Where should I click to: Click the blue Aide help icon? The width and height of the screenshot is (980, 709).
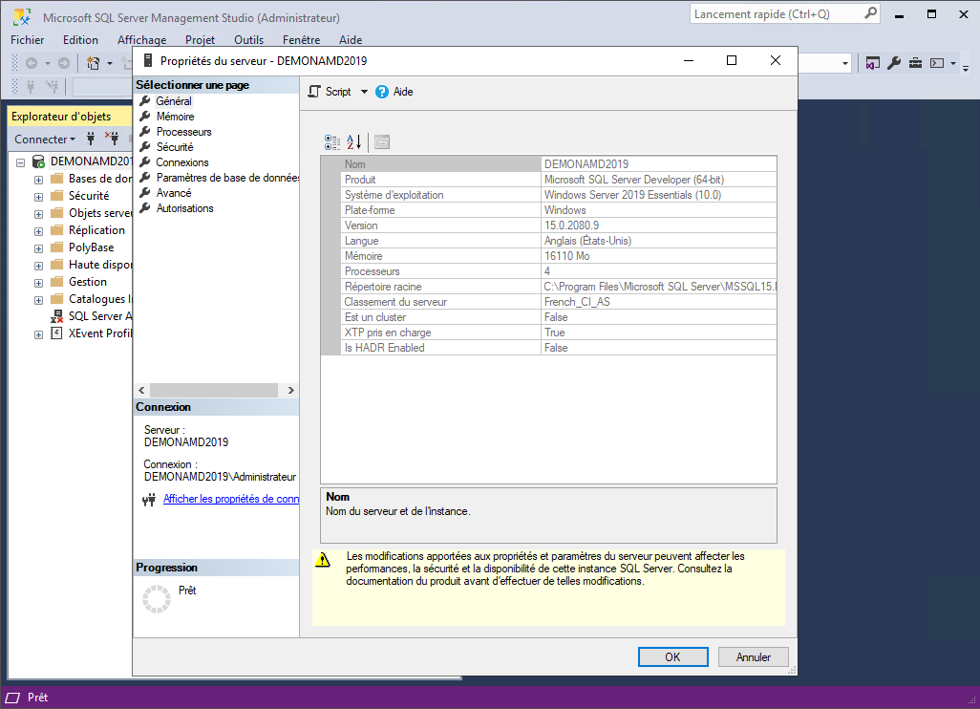[382, 92]
